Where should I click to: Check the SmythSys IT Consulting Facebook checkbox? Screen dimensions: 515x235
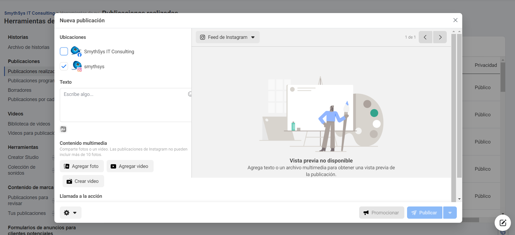point(64,51)
